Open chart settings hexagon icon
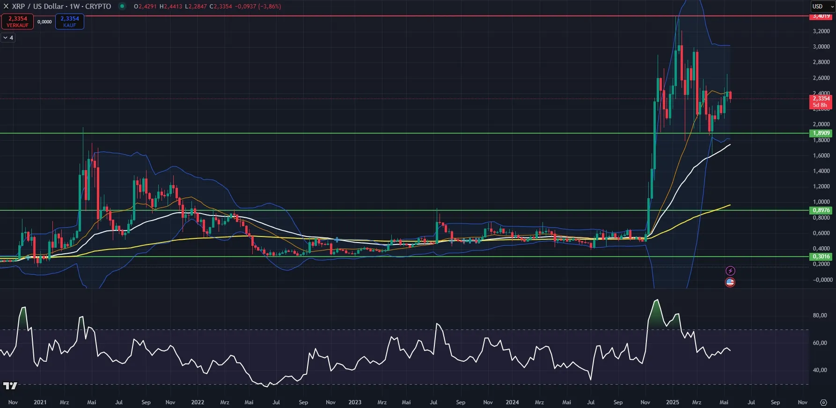The image size is (836, 408). coord(824,402)
